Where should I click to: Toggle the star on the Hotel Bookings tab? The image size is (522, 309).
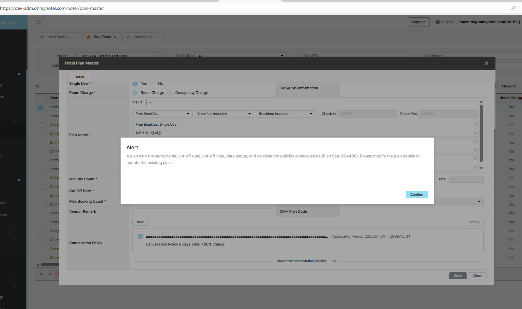pos(42,37)
